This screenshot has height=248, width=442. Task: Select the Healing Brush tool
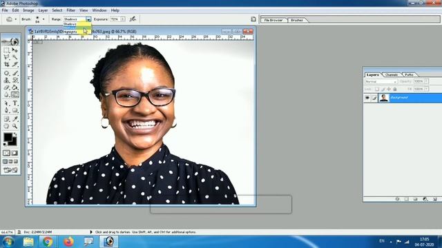click(6, 73)
